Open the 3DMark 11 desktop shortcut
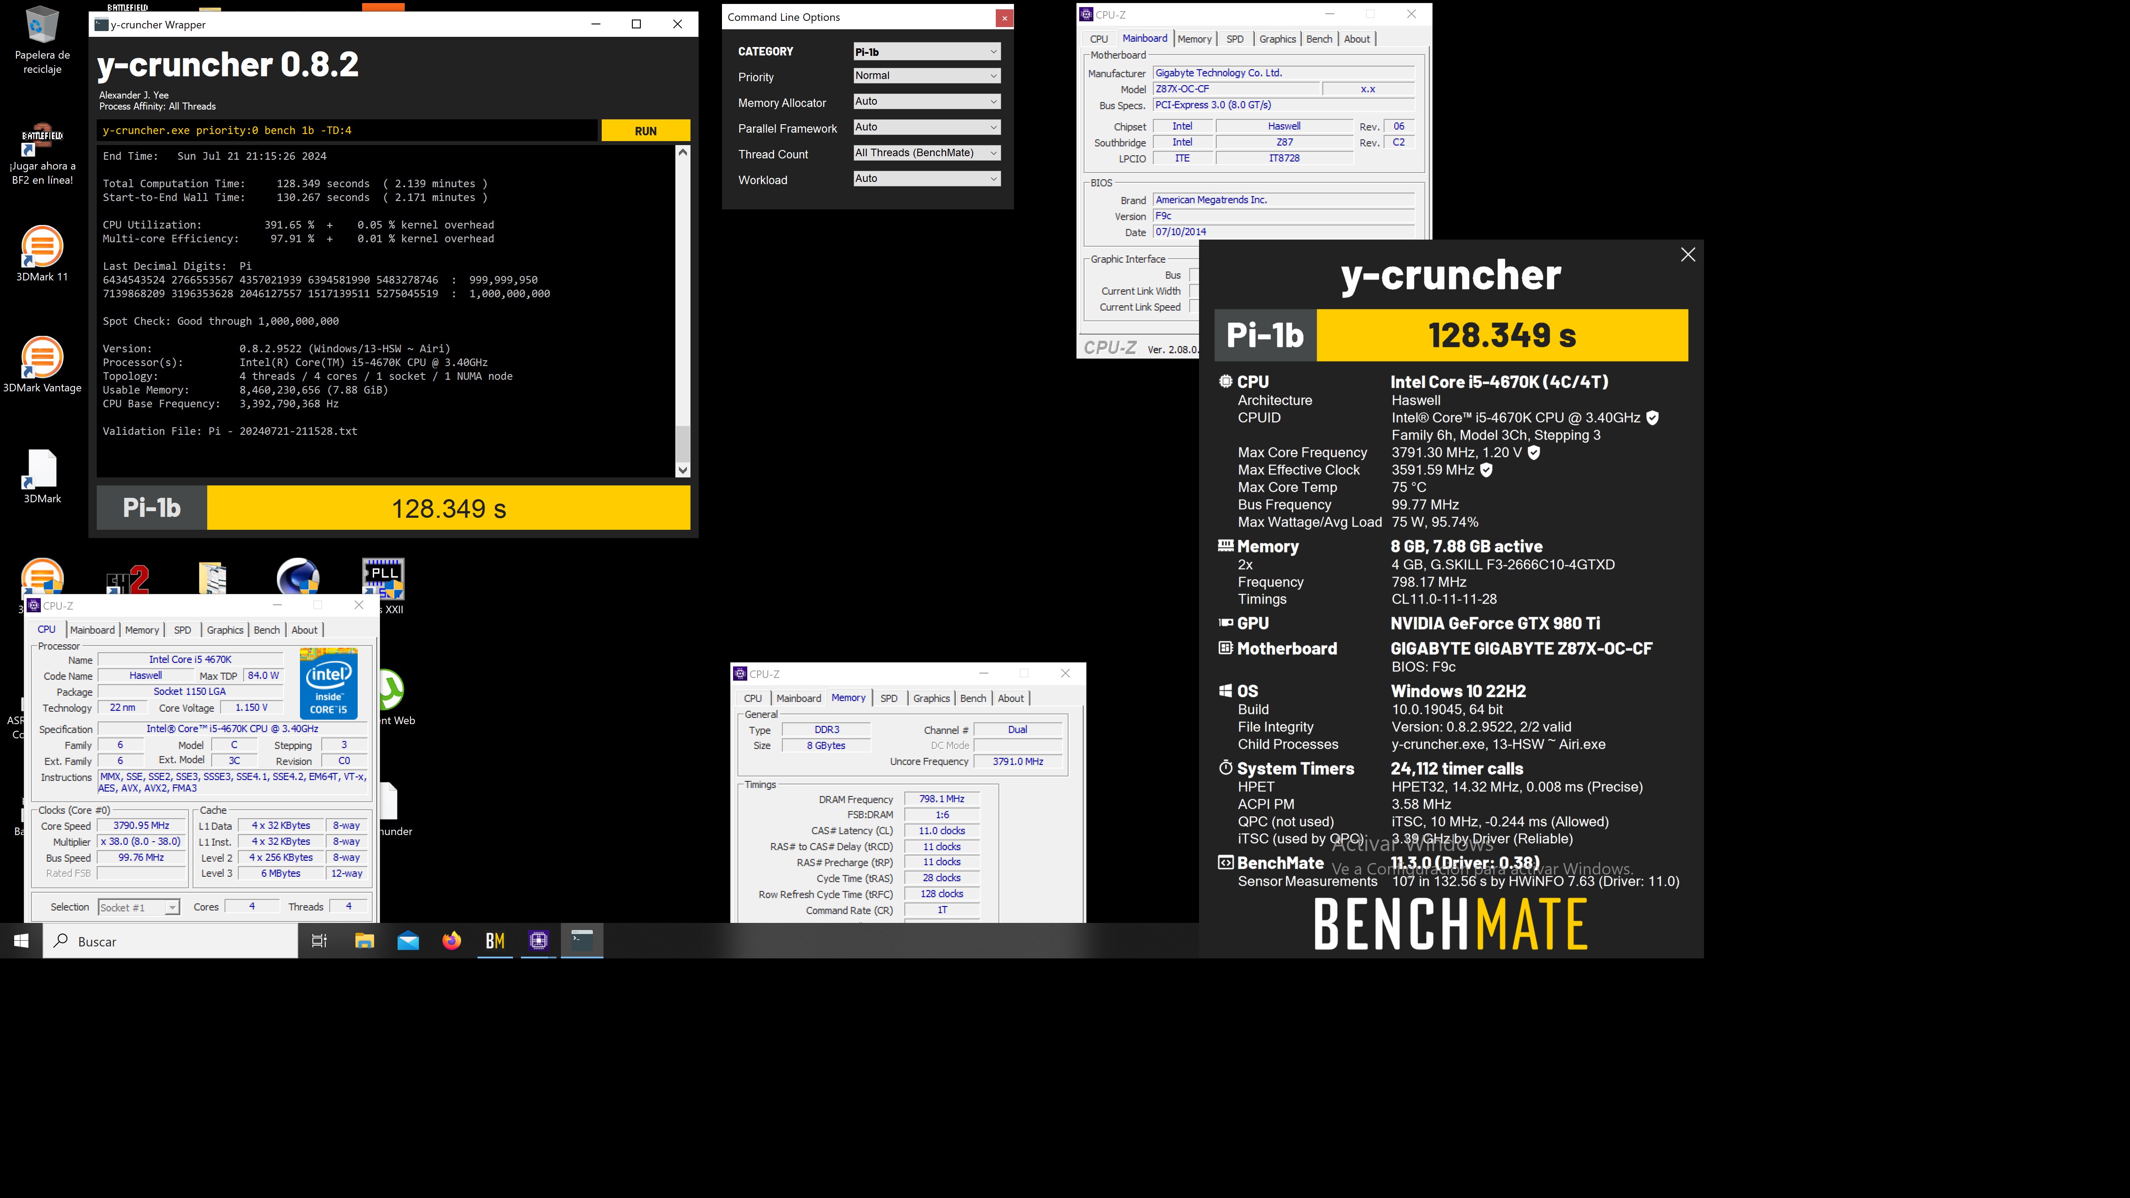This screenshot has height=1198, width=2130. tap(42, 254)
